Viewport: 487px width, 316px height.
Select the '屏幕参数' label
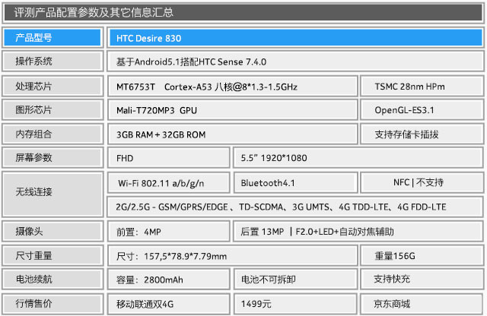tap(53, 157)
